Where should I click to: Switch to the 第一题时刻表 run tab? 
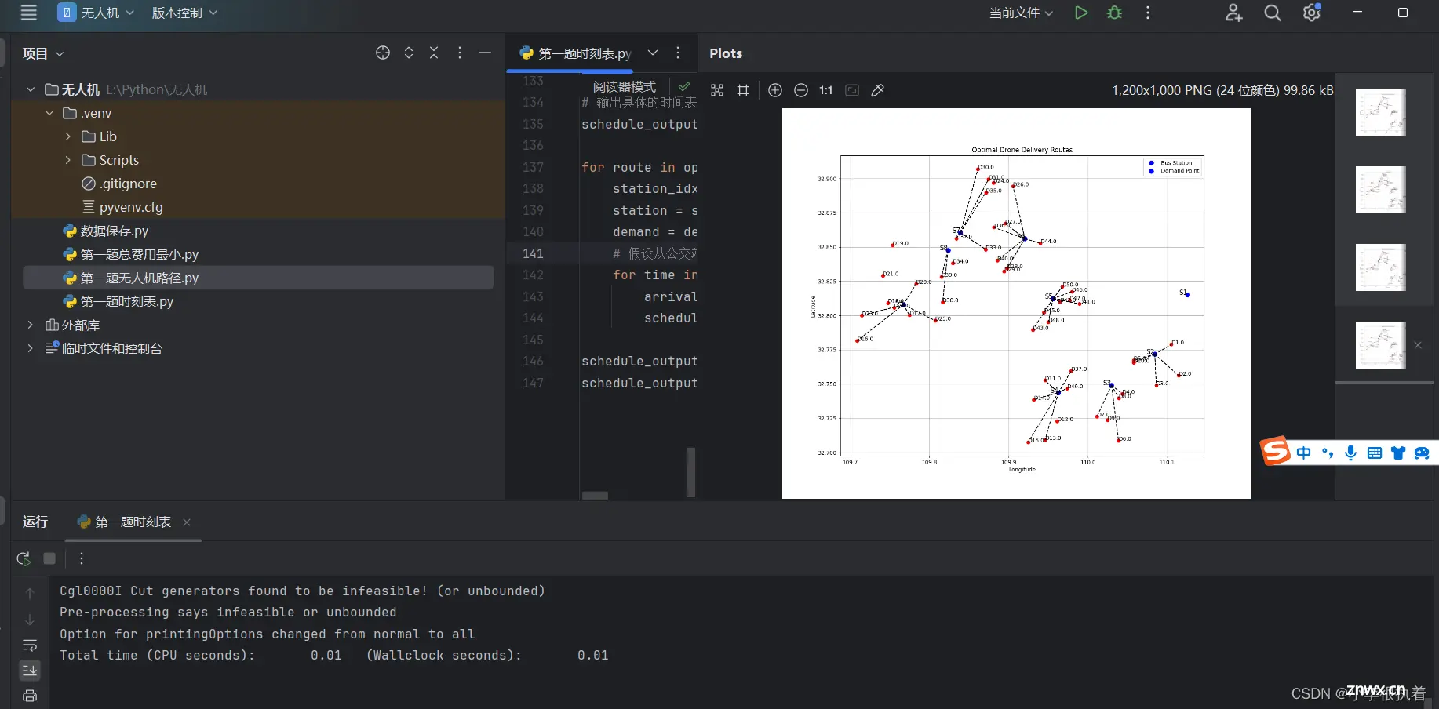(124, 522)
